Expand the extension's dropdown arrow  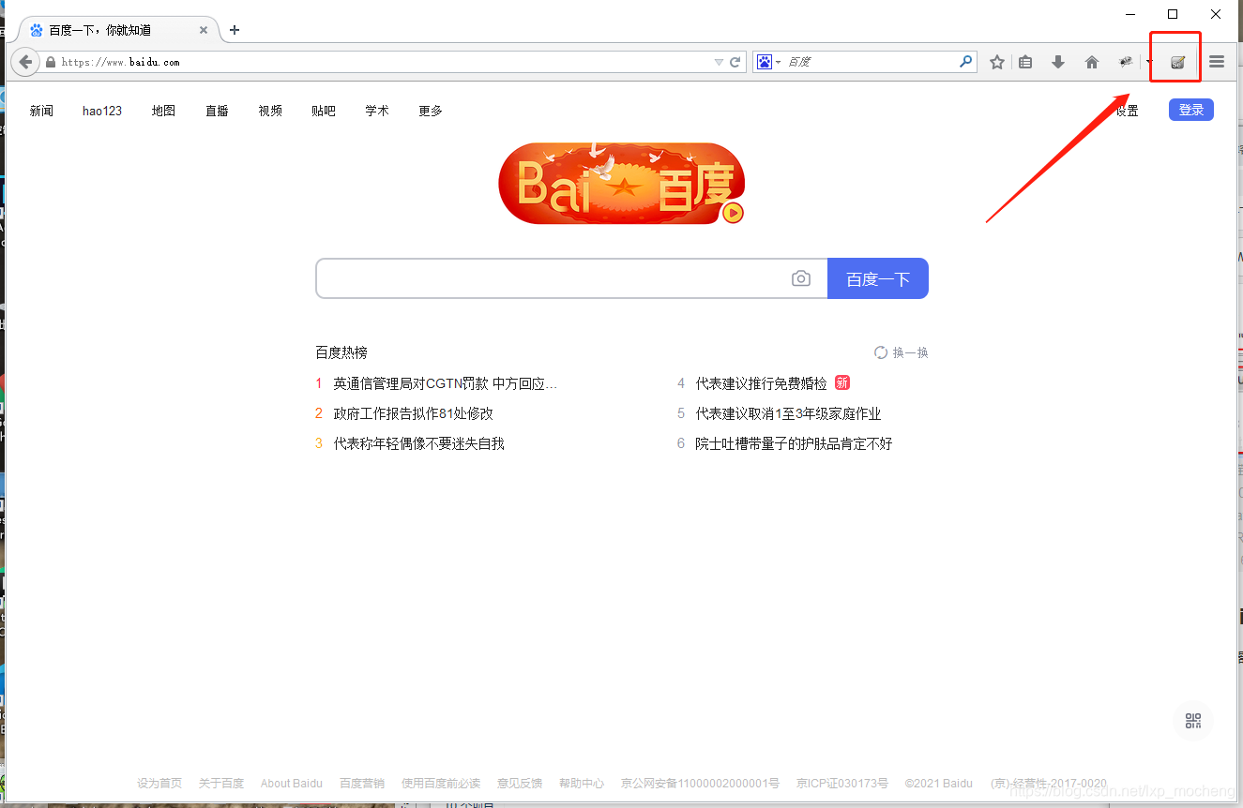1148,61
